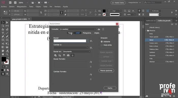Click the Hecho button
Image resolution: width=178 pixels, height=98 pixels.
(x=110, y=88)
